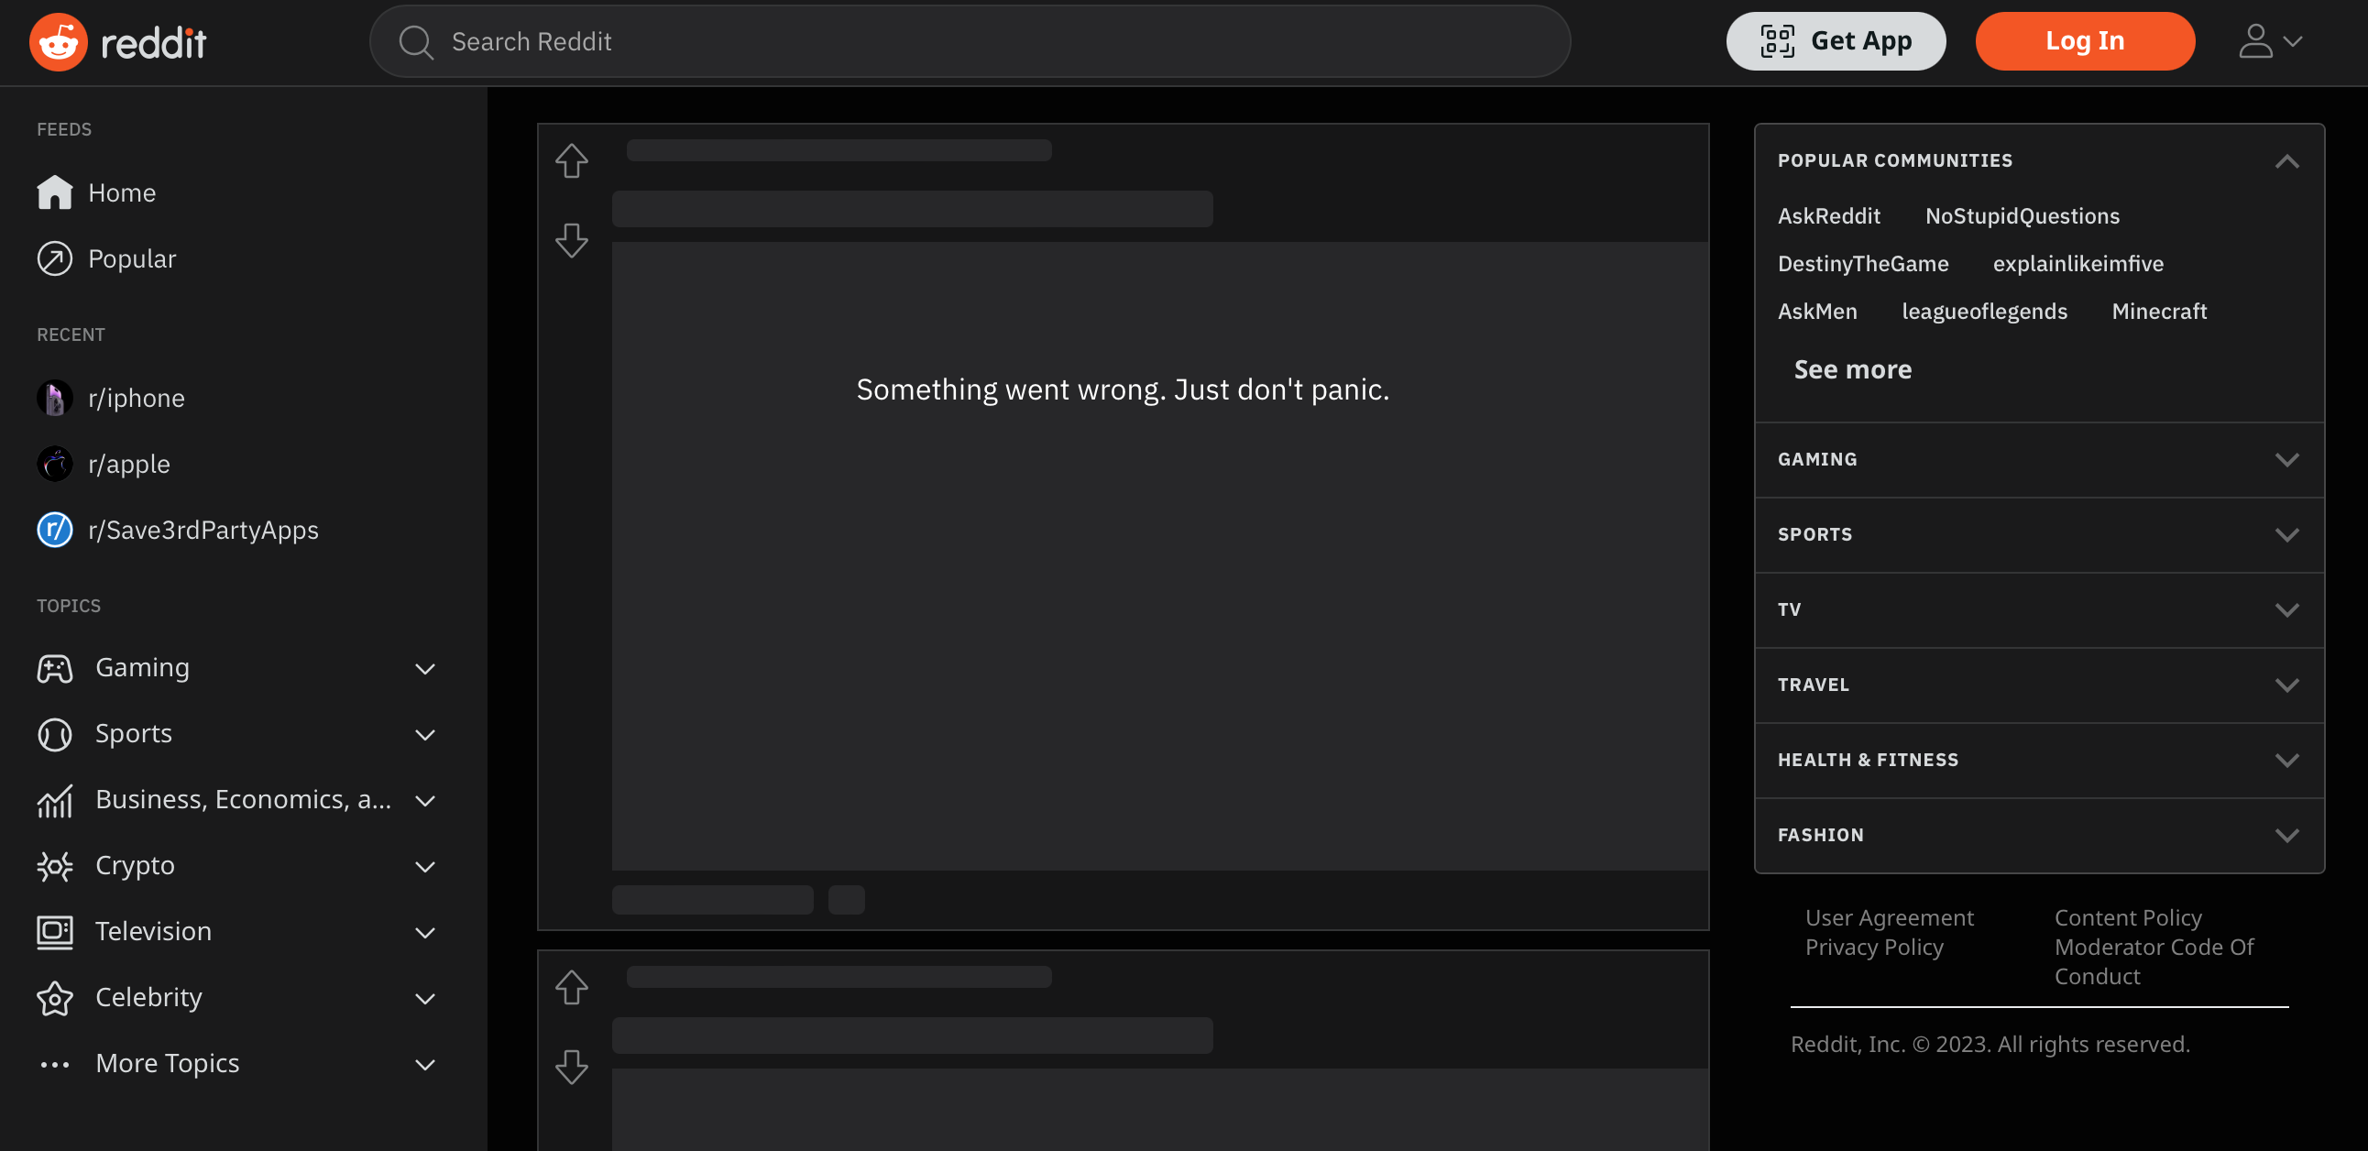Viewport: 2368px width, 1151px height.
Task: Click the r/Save3rdPartyApps subreddit icon
Action: click(53, 529)
